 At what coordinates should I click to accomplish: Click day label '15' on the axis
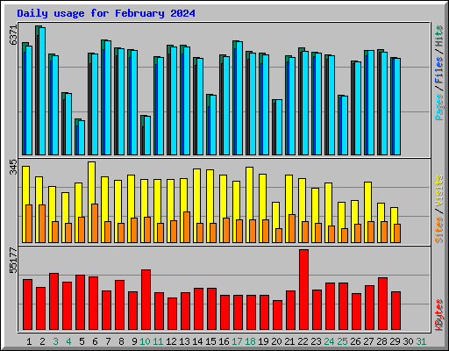(x=210, y=341)
